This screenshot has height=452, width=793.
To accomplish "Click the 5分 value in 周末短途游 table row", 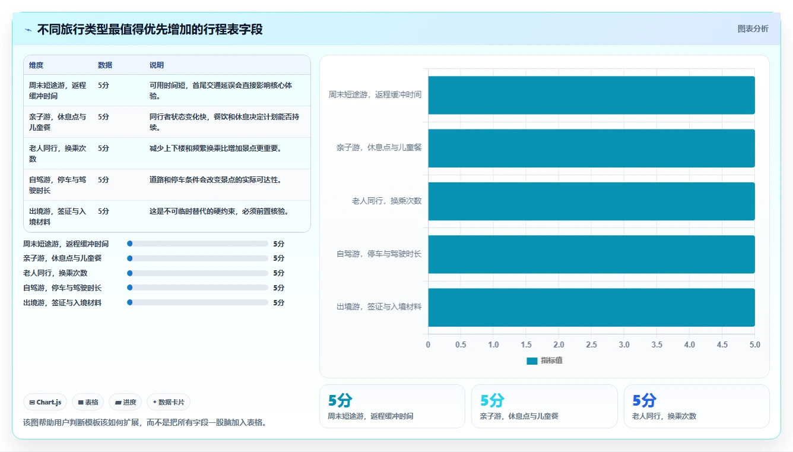I will [x=103, y=85].
